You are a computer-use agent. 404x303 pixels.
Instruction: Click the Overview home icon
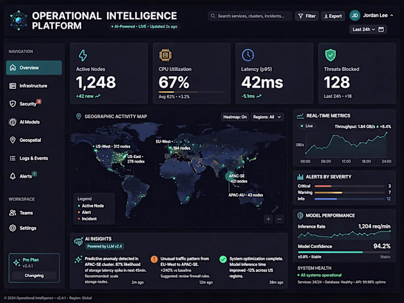coord(13,68)
